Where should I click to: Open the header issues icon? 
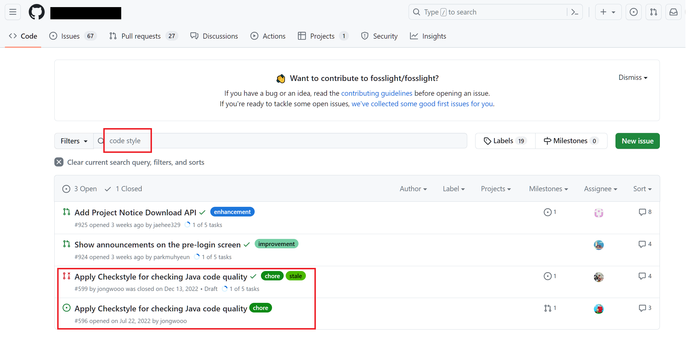pos(633,12)
